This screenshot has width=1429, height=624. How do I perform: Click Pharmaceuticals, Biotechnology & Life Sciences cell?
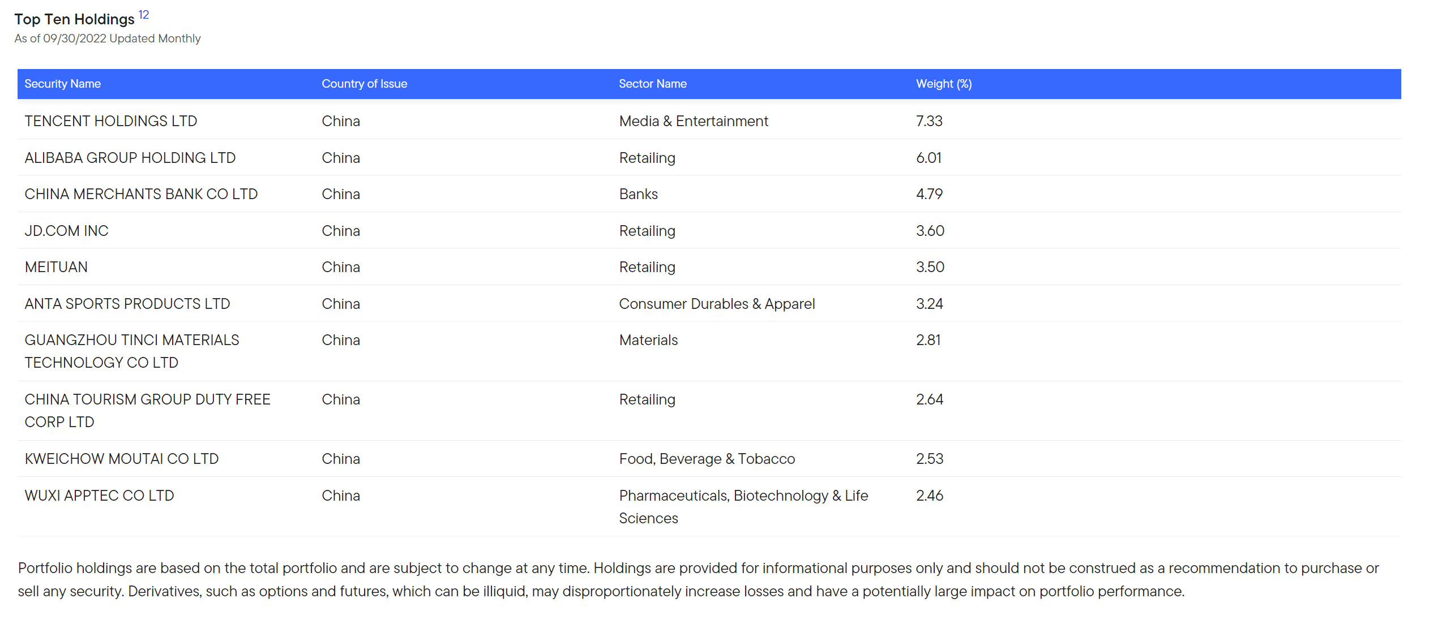(x=743, y=507)
